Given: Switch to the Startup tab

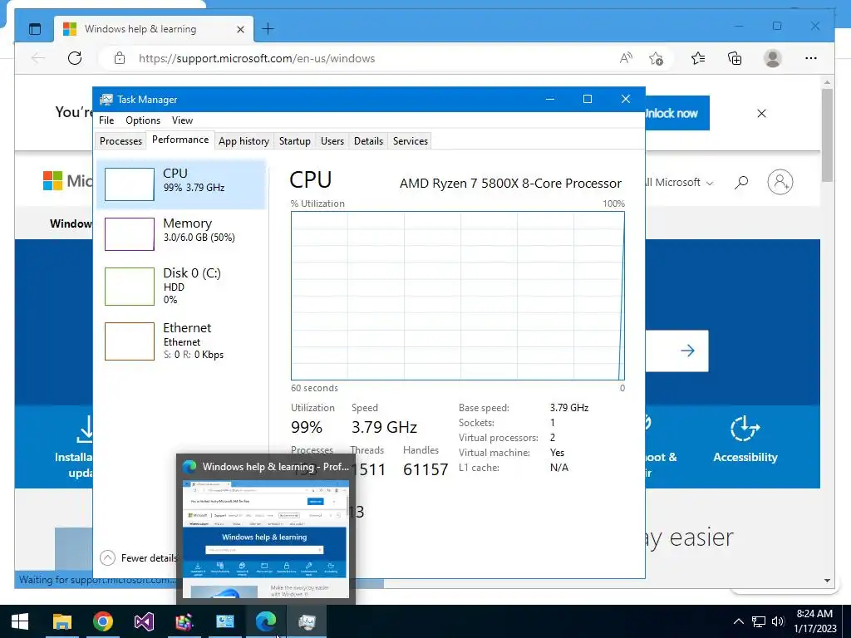Looking at the screenshot, I should [295, 141].
